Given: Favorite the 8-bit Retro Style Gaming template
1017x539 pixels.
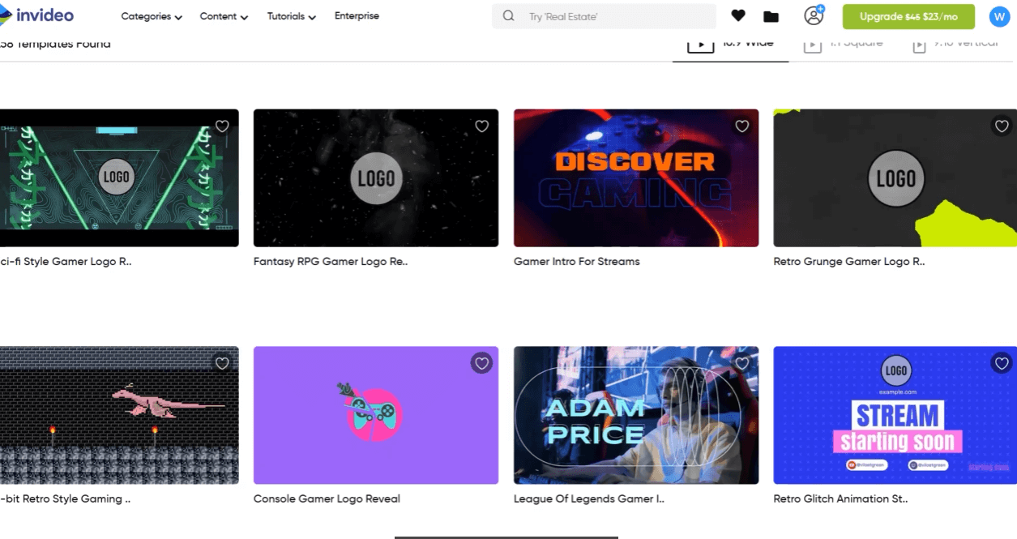Looking at the screenshot, I should point(222,364).
